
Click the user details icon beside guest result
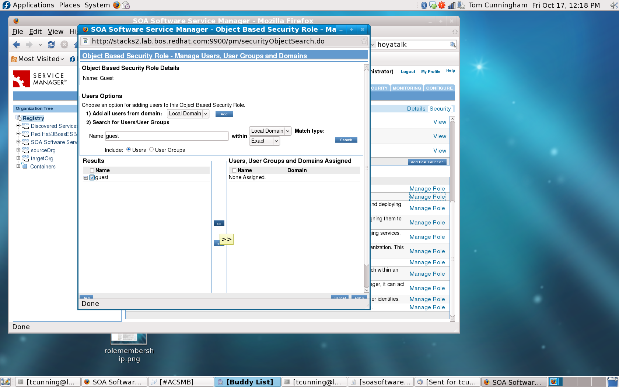tap(85, 178)
